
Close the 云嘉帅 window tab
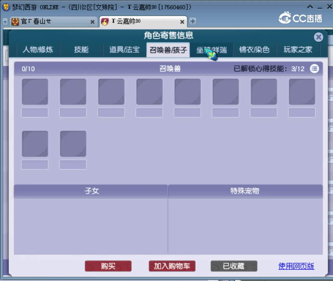(x=182, y=22)
